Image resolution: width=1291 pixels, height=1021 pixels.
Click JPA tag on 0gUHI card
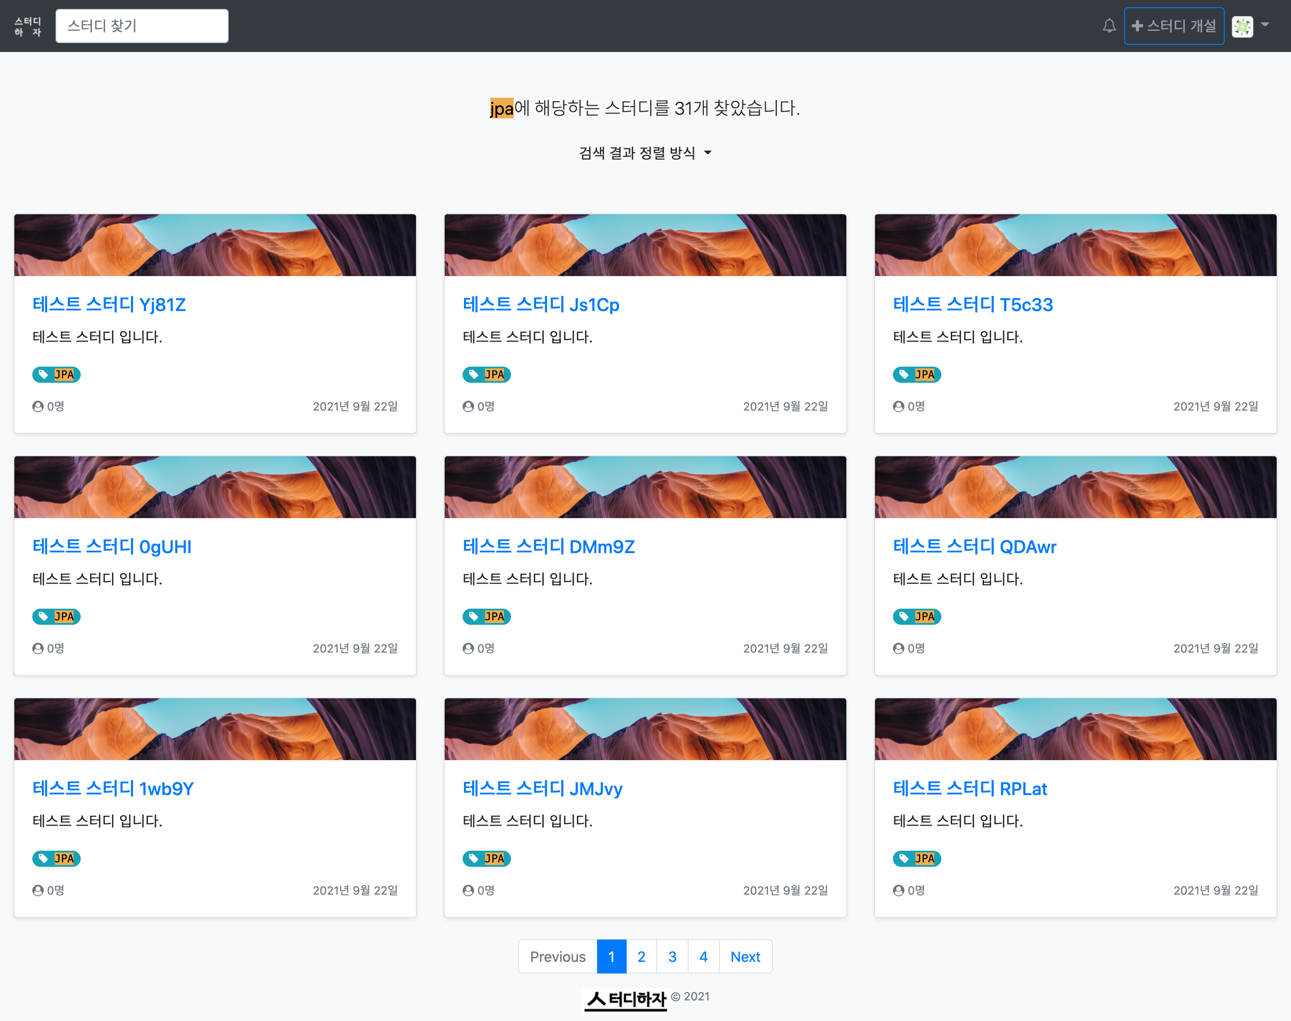(56, 616)
